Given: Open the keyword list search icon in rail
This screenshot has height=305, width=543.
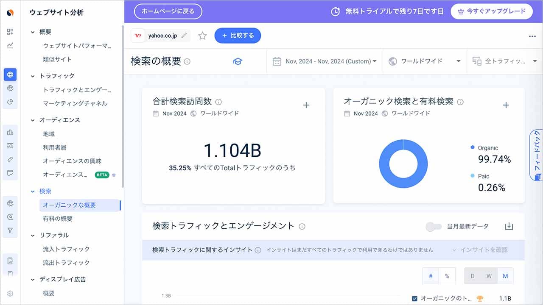Looking at the screenshot, I should pyautogui.click(x=10, y=146).
